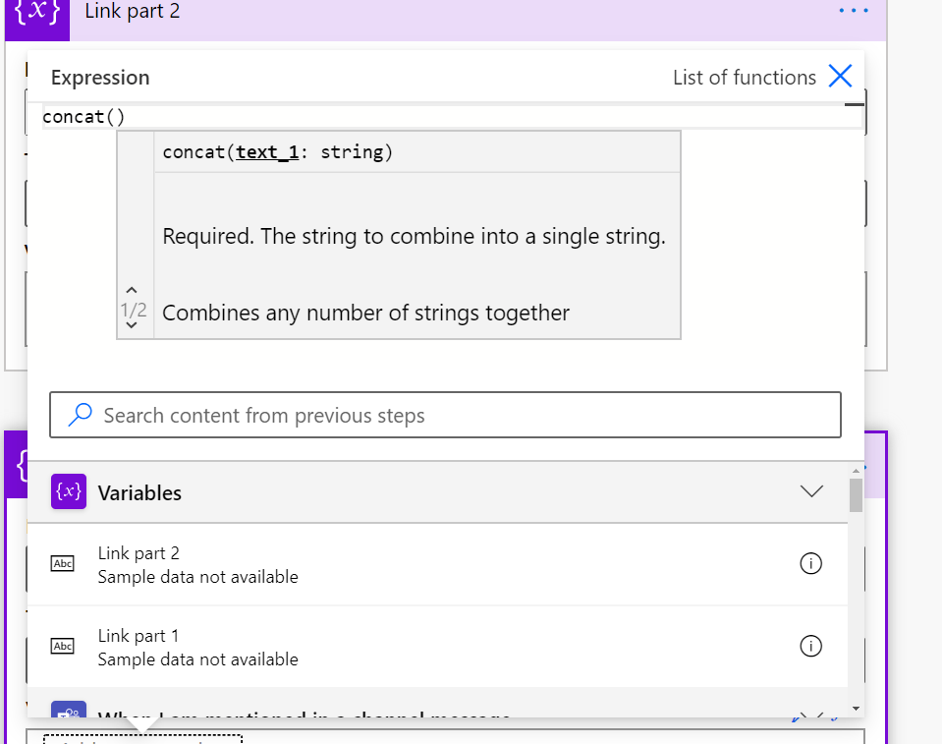Click the purple Variables group icon
The image size is (942, 744).
pyautogui.click(x=69, y=492)
